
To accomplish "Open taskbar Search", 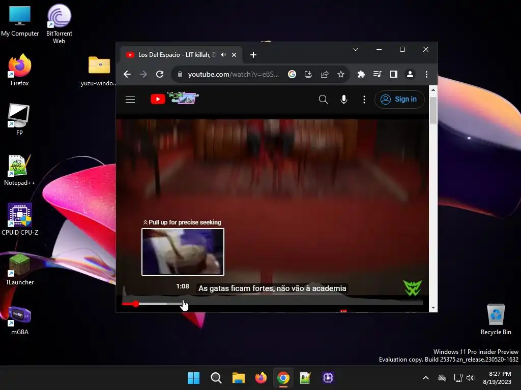I will 216,378.
